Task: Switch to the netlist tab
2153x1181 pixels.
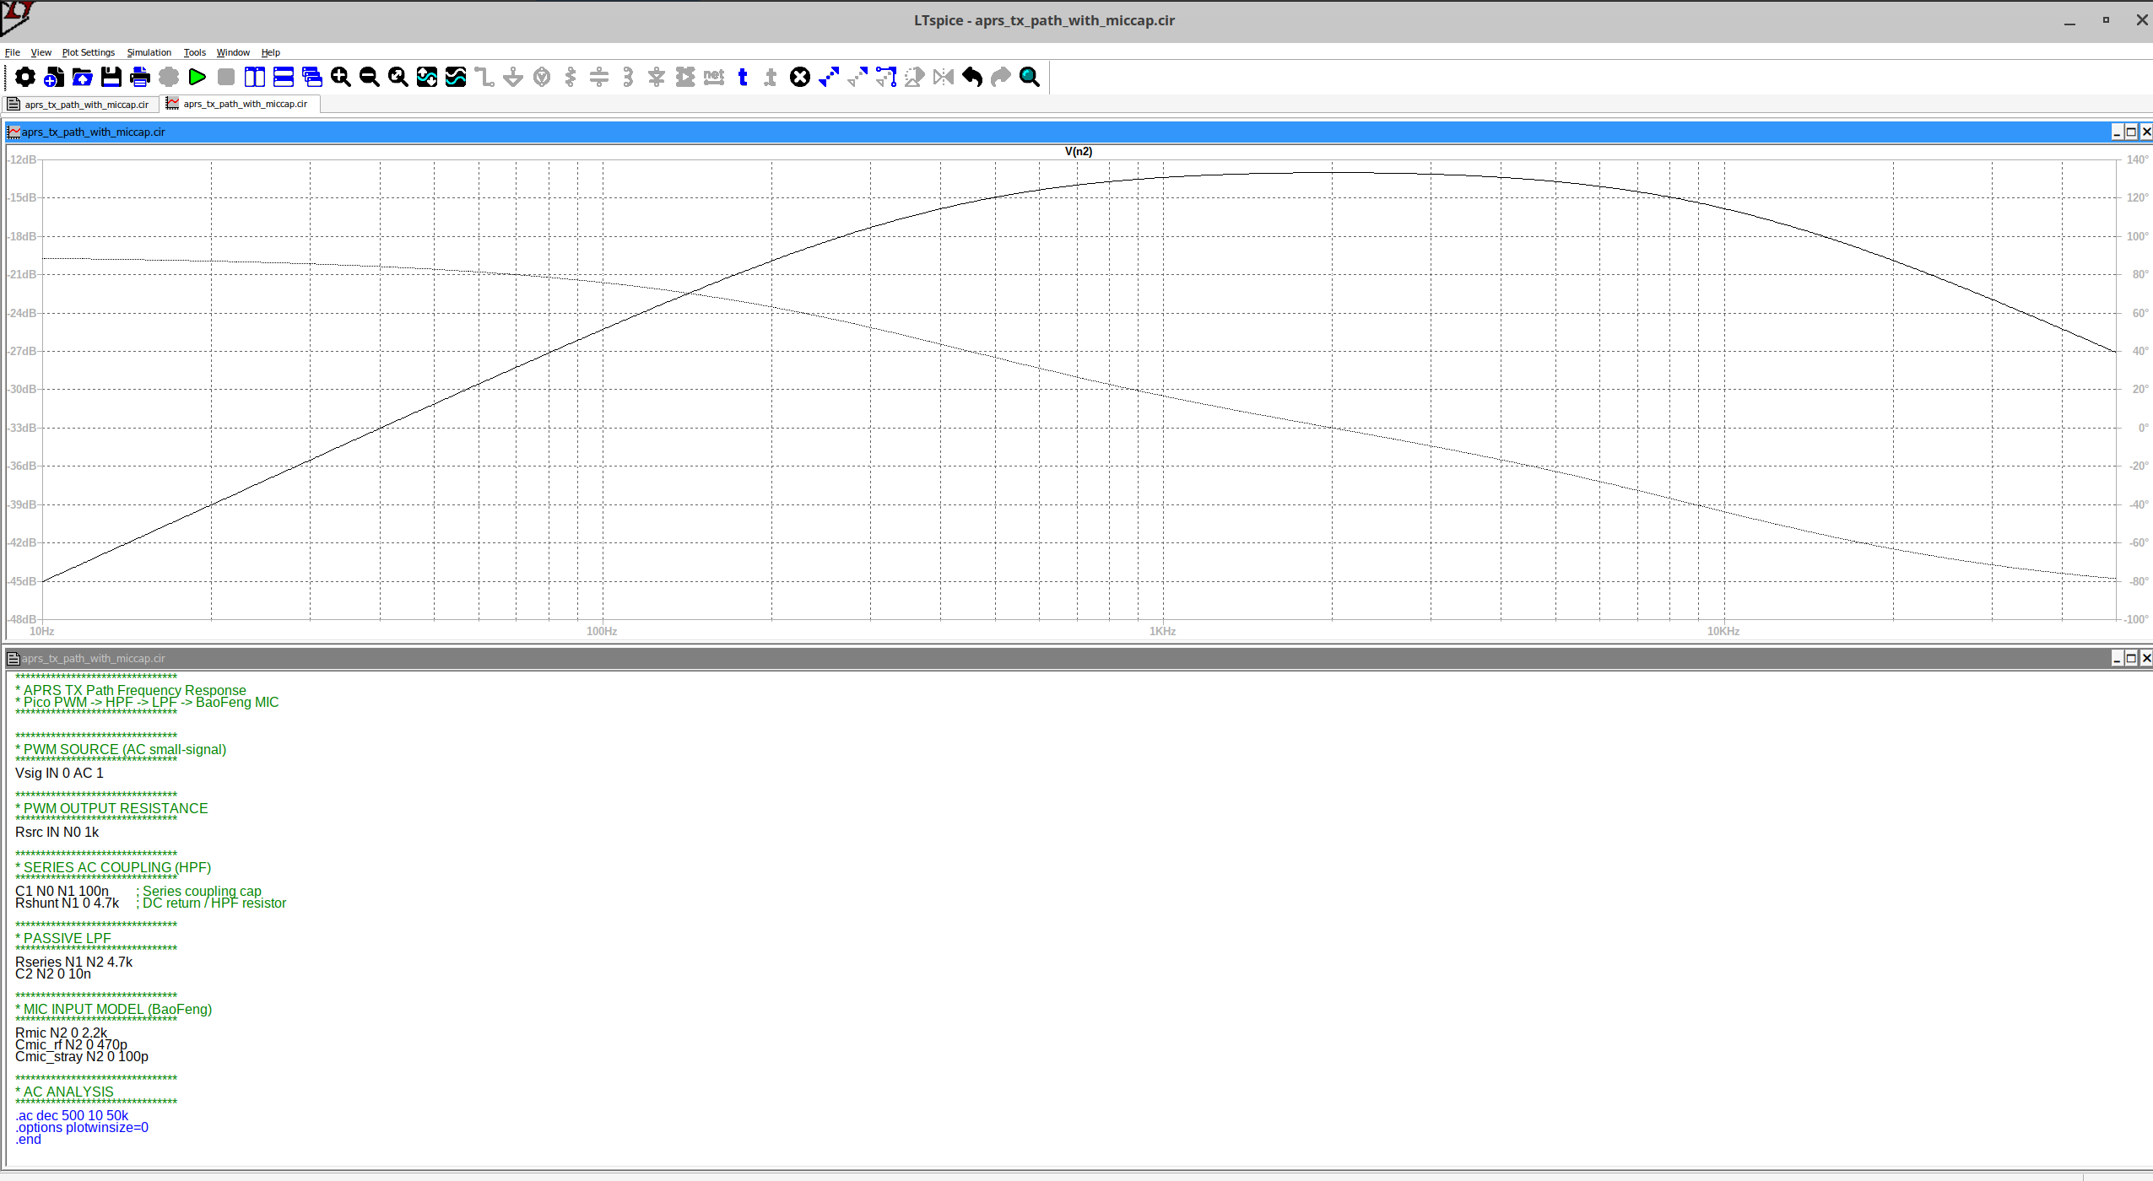Action: pos(80,104)
